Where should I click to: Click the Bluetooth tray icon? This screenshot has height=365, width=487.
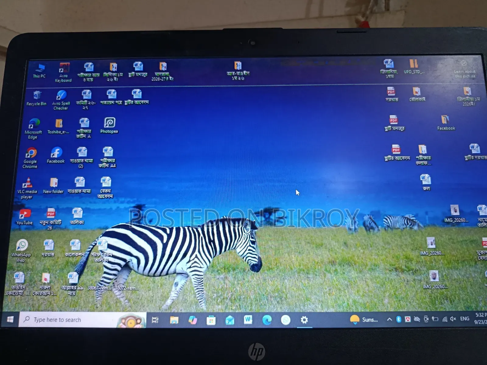[x=398, y=319]
